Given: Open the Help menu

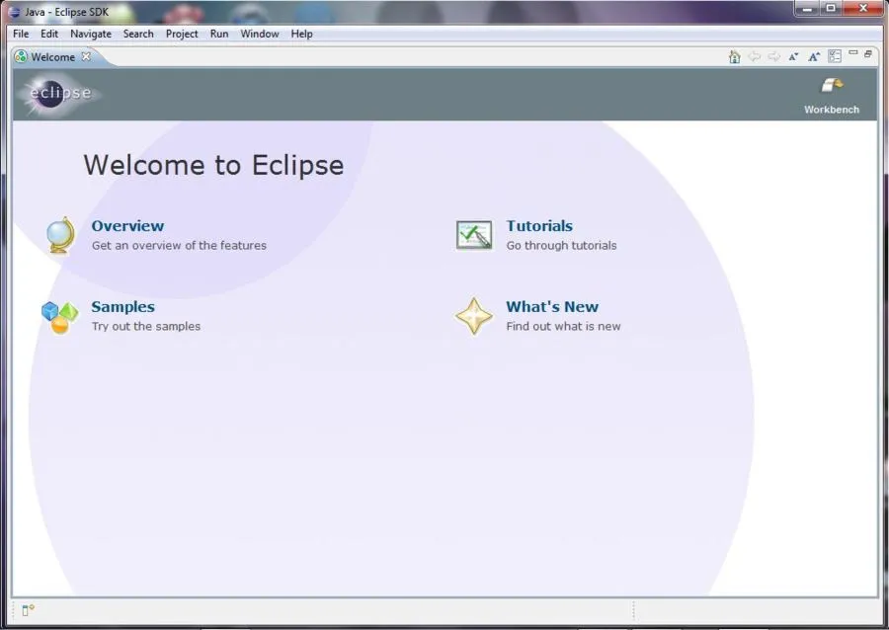Looking at the screenshot, I should pyautogui.click(x=301, y=34).
